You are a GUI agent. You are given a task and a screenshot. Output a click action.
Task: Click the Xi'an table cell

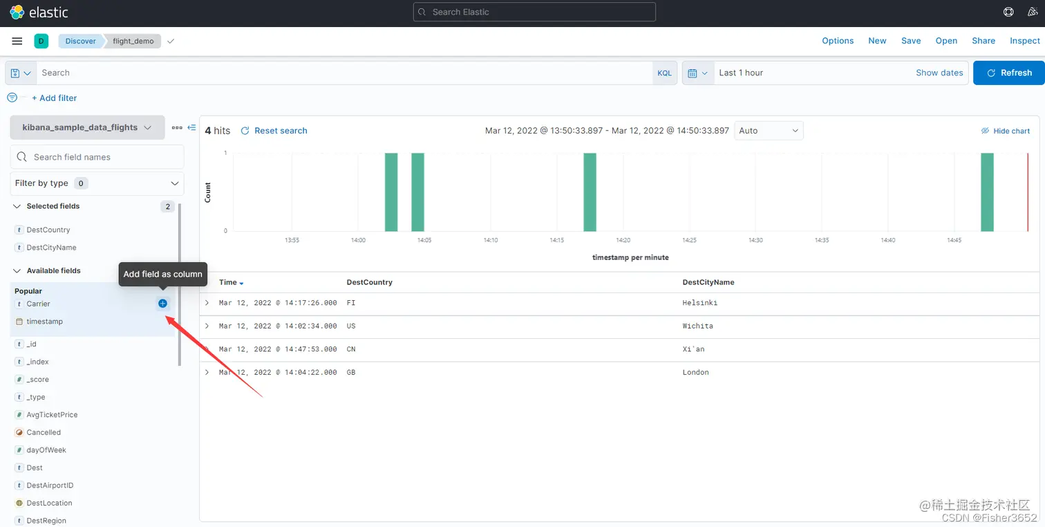coord(694,349)
